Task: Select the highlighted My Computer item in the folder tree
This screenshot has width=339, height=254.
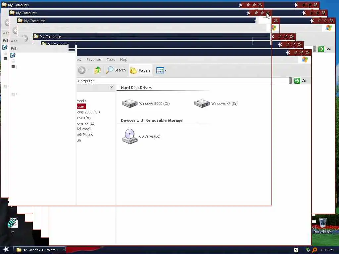Action: 81,106
